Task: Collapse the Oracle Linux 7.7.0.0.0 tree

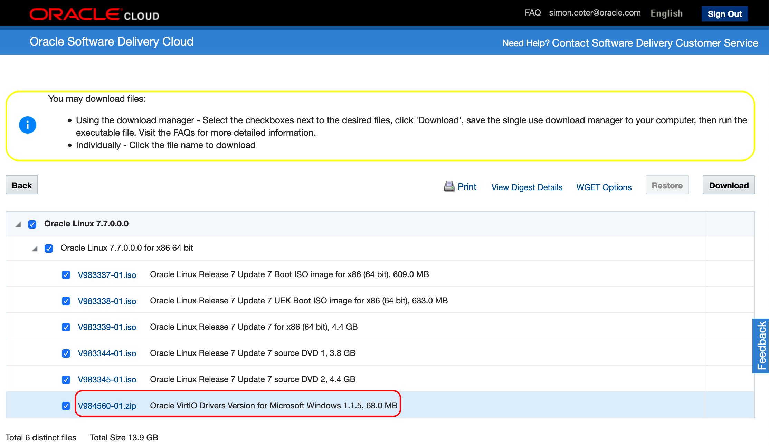Action: click(18, 225)
